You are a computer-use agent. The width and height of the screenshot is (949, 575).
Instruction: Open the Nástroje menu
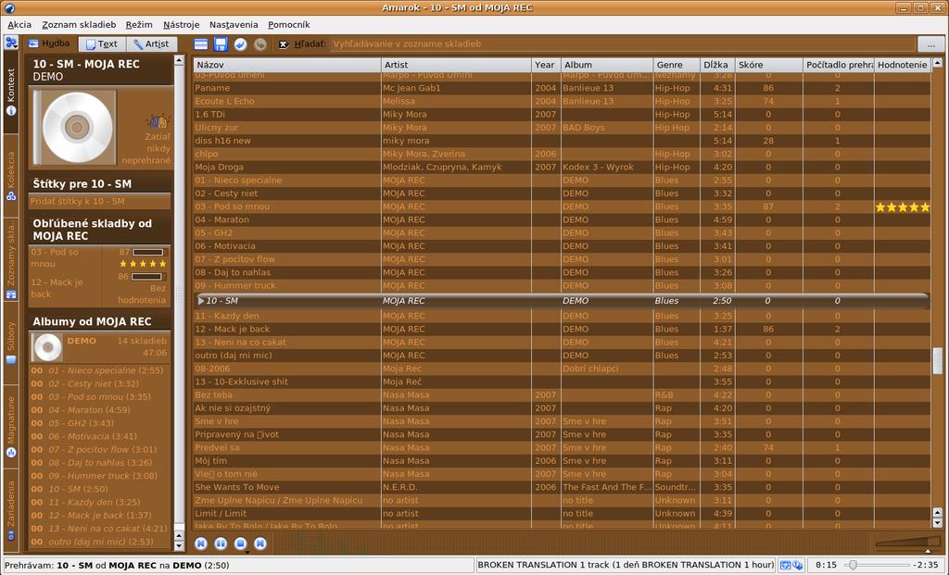coord(181,25)
